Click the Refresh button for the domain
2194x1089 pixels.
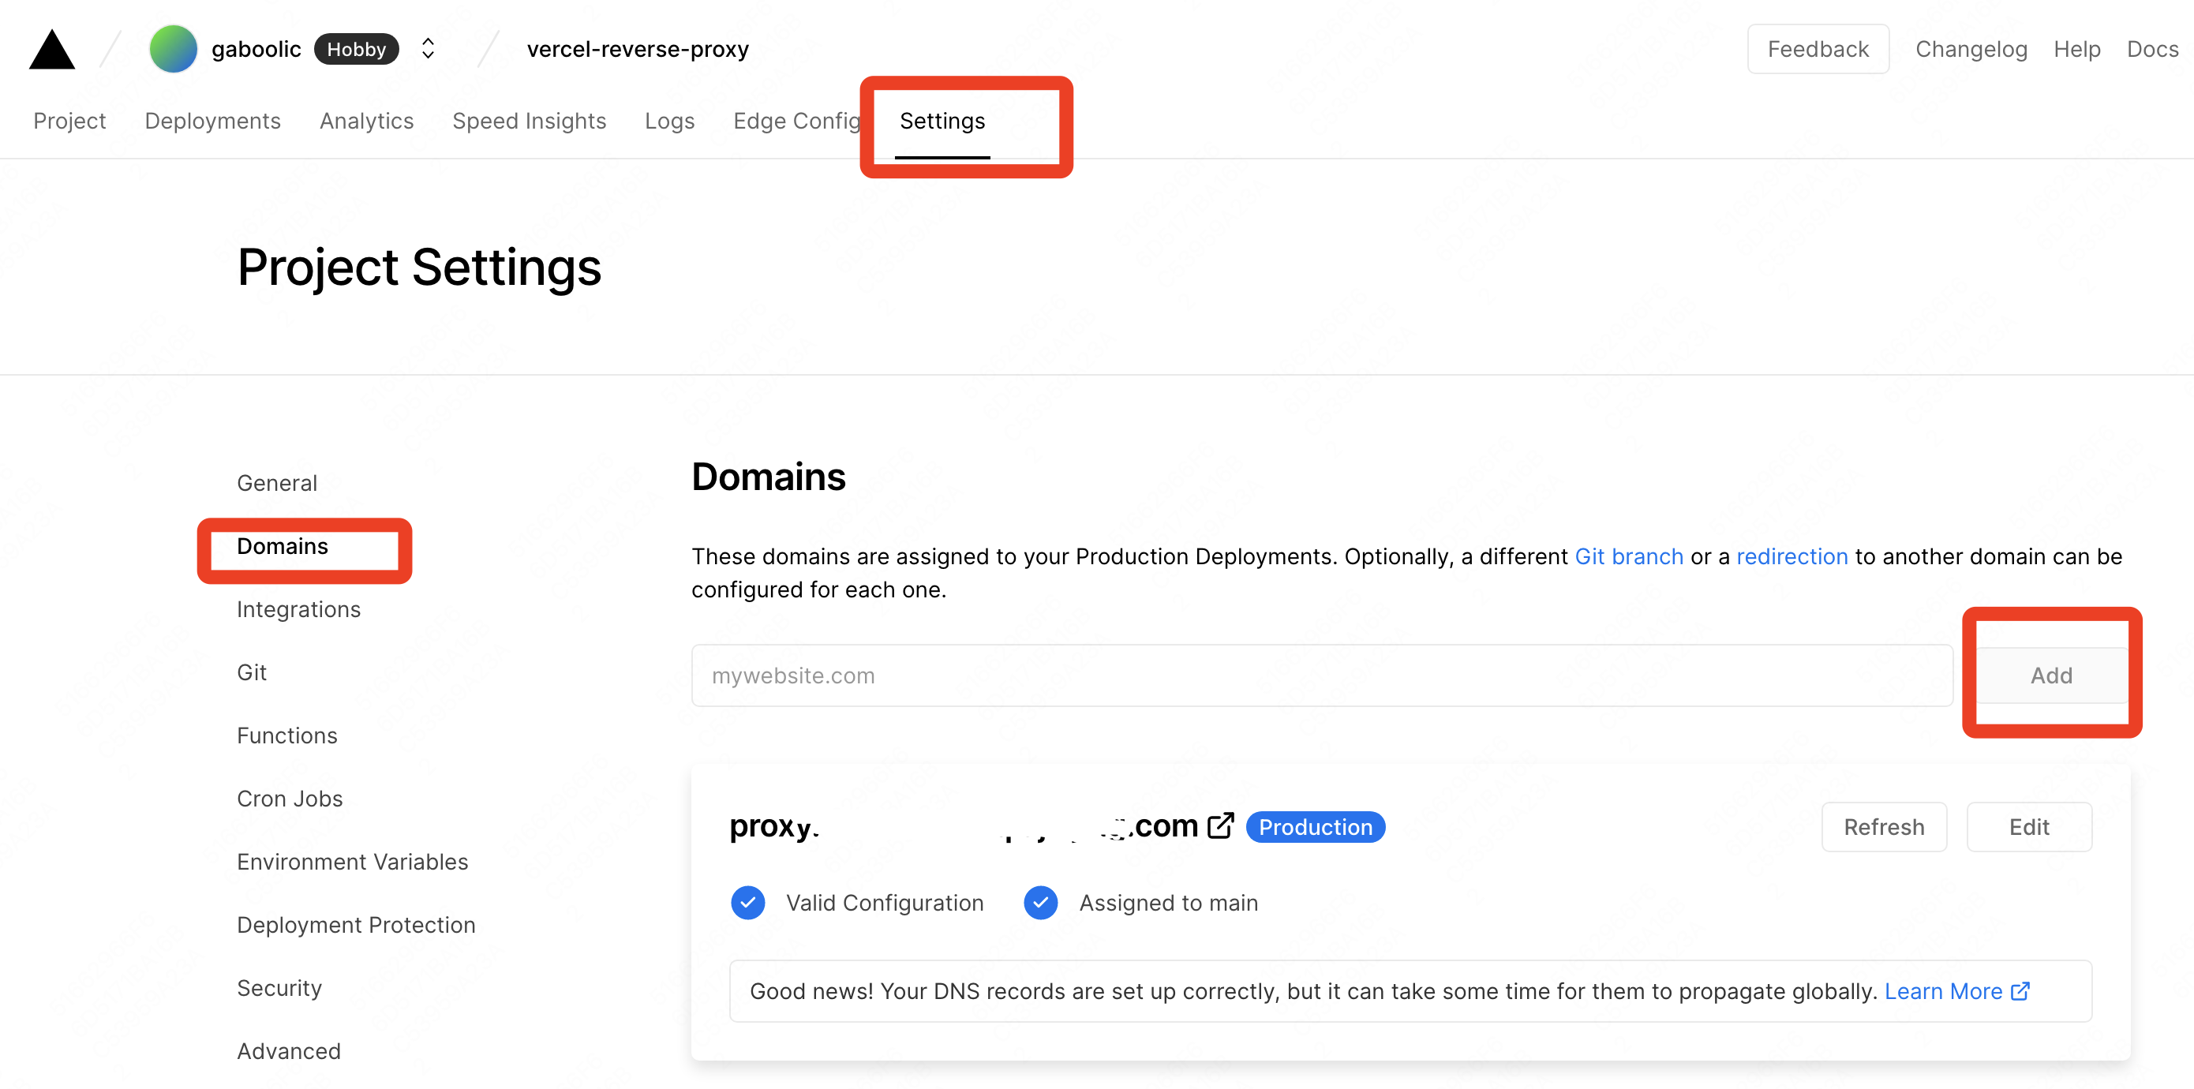point(1883,827)
